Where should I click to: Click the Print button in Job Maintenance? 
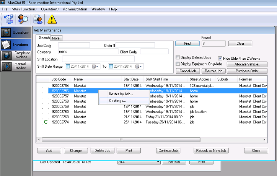click(129, 150)
